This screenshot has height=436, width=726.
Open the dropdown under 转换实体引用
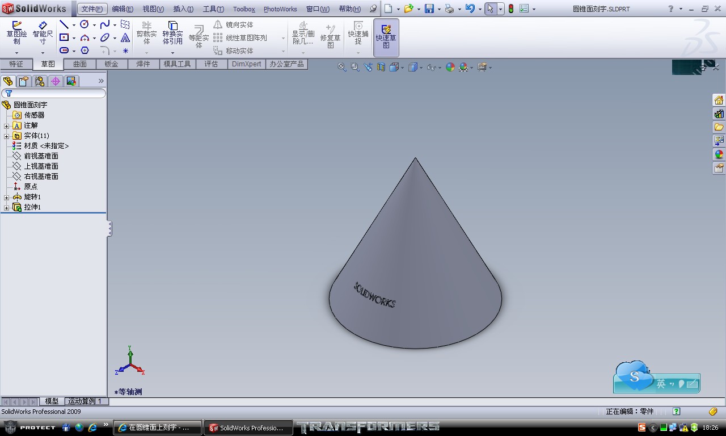point(173,53)
